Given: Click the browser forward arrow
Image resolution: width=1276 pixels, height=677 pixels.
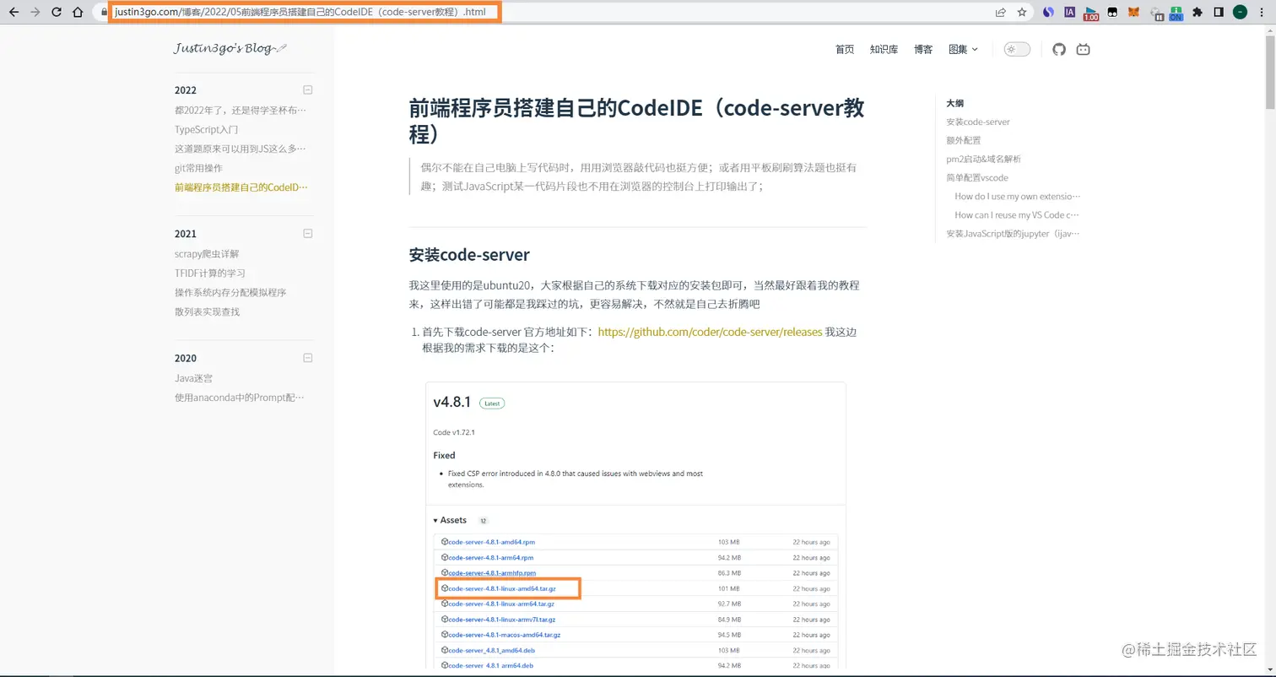Looking at the screenshot, I should click(35, 12).
